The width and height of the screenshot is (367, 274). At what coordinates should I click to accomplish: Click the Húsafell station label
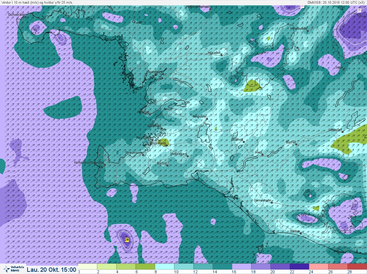pos(214,53)
